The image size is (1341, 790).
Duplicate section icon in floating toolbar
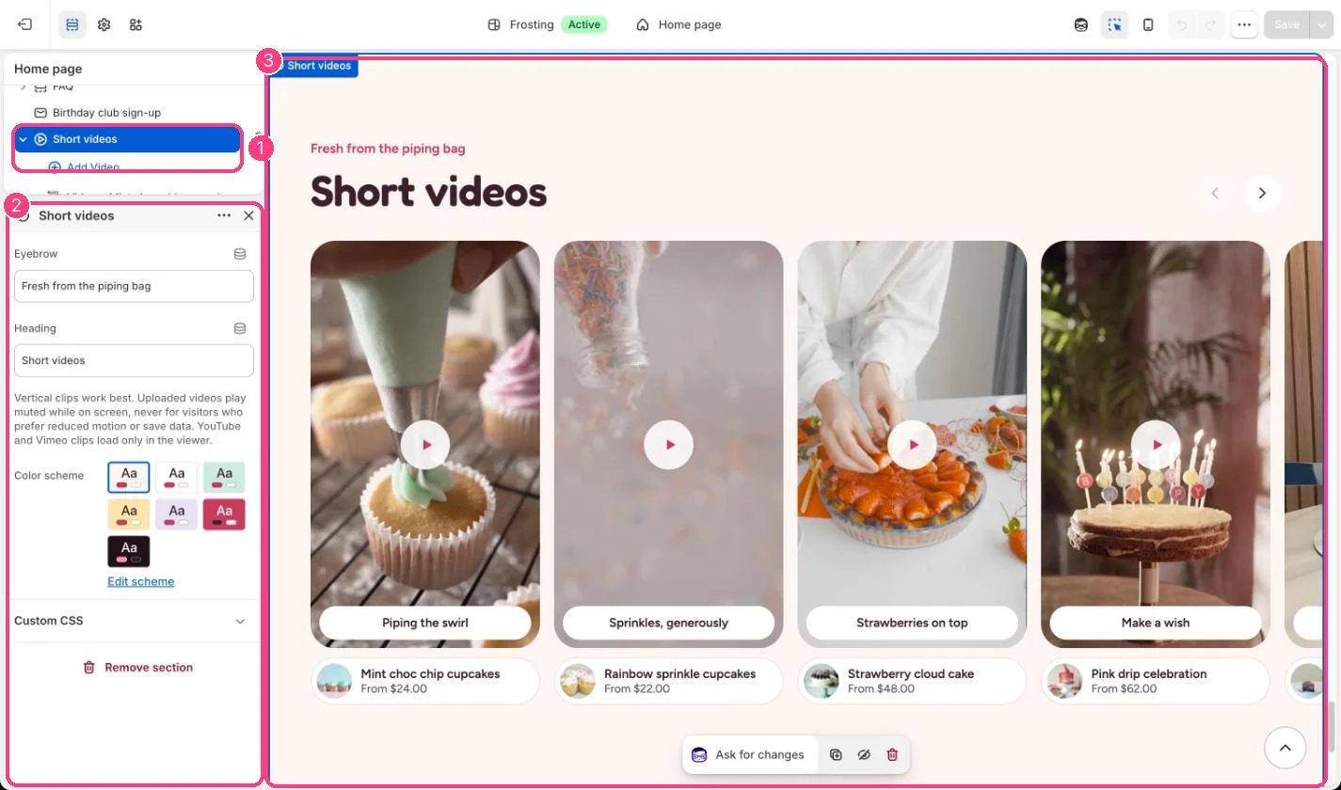[x=836, y=754]
